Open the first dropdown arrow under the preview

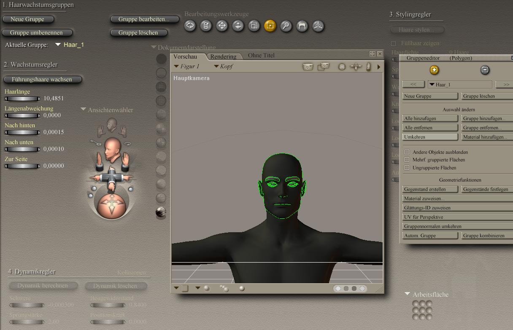pyautogui.click(x=176, y=288)
